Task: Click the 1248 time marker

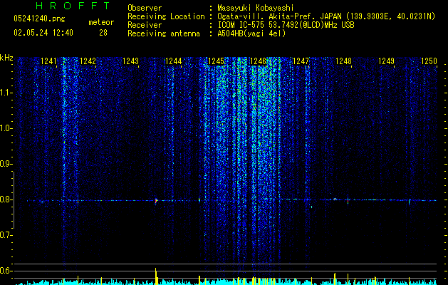Action: (x=343, y=61)
